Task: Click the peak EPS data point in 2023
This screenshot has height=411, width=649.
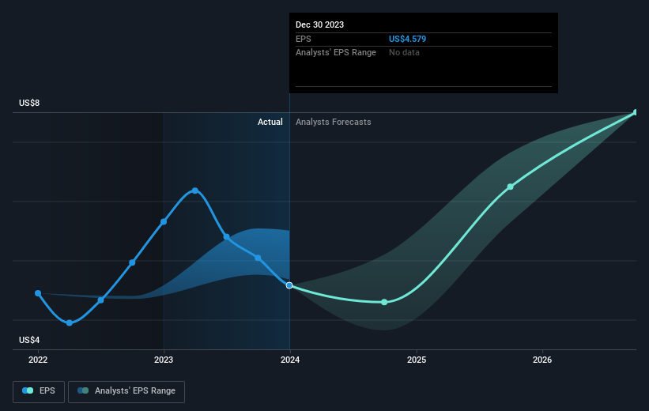Action: 194,190
